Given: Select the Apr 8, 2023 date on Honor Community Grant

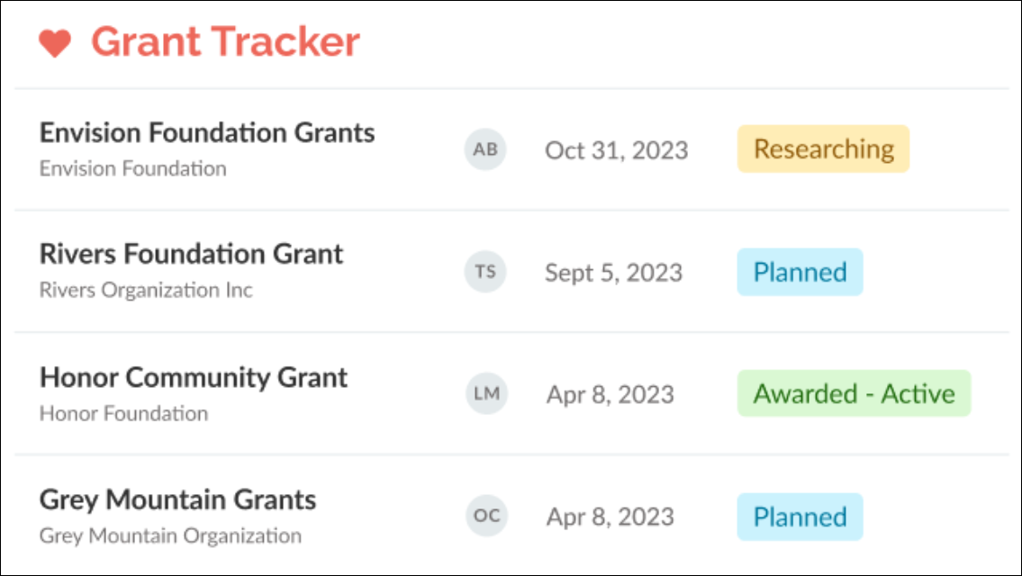Looking at the screenshot, I should (611, 394).
